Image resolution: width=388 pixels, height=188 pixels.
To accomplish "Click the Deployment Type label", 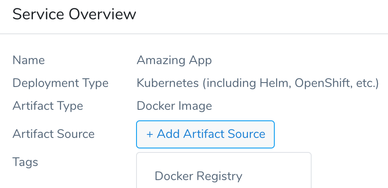I will pyautogui.click(x=61, y=83).
